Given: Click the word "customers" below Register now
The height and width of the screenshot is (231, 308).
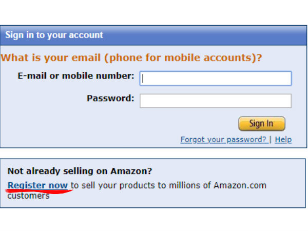Looking at the screenshot, I should 29,196.
